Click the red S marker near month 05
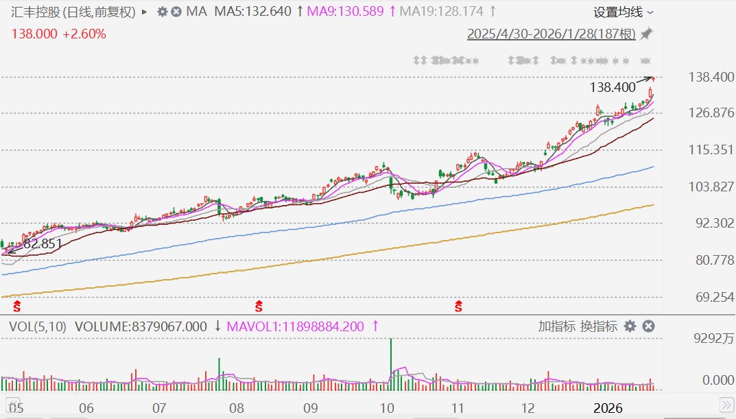Image resolution: width=736 pixels, height=419 pixels. pyautogui.click(x=17, y=307)
